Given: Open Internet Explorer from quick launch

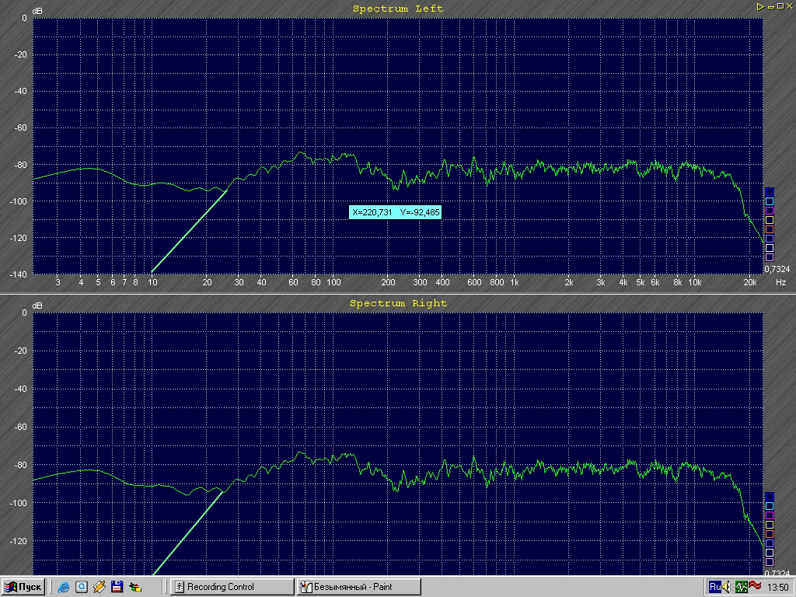Looking at the screenshot, I should point(64,586).
